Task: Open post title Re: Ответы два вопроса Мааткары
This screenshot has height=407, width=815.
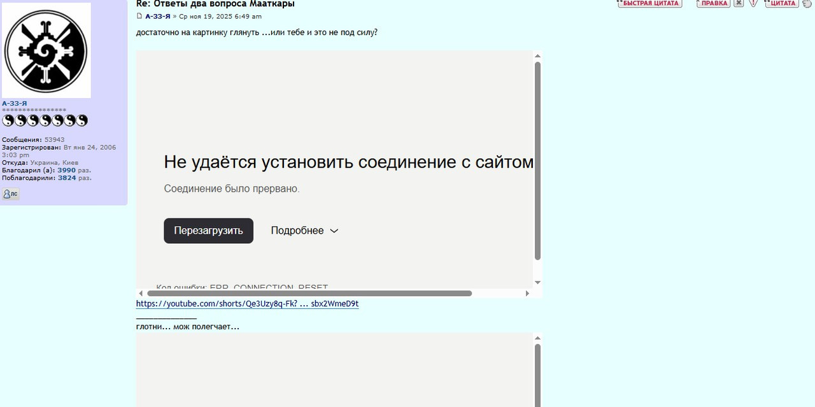Action: (x=215, y=4)
